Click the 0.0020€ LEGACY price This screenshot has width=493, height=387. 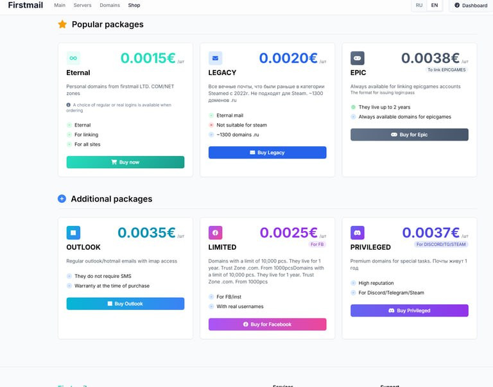pos(288,58)
